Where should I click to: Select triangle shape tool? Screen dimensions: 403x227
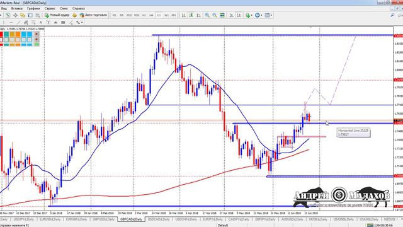55,23
